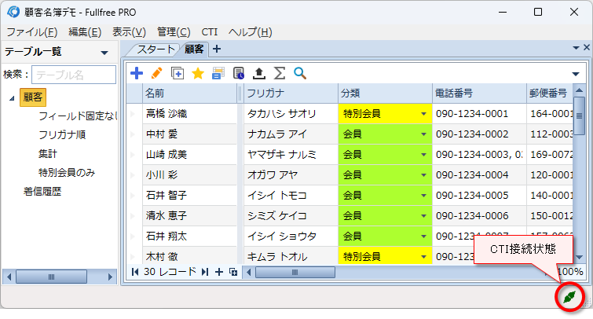Viewport: 593px width, 319px height.
Task: Click the 30 レコード counter
Action: pyautogui.click(x=170, y=271)
